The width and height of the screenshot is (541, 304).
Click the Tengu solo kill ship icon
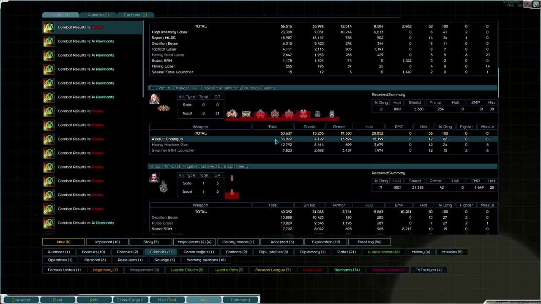pos(232,178)
